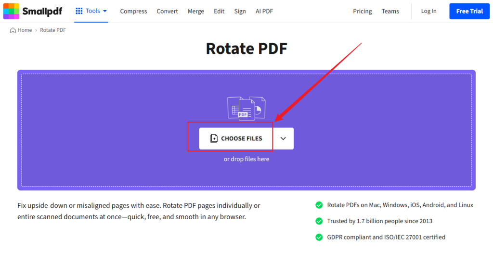Open the Sign menu item
The image size is (493, 263).
coord(240,11)
